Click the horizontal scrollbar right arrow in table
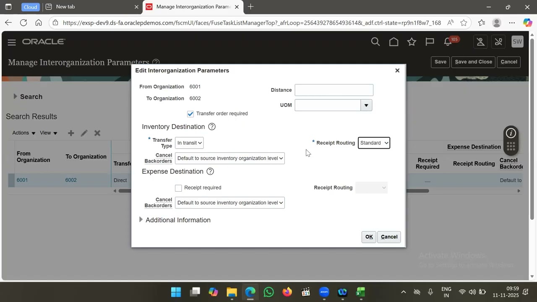The width and height of the screenshot is (537, 302). pyautogui.click(x=519, y=191)
